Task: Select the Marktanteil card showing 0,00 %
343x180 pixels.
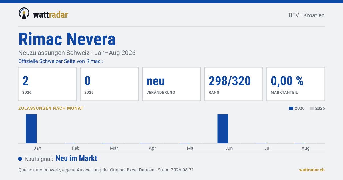Action: pos(296,84)
